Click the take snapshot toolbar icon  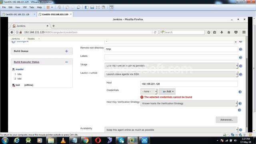[67, 7]
